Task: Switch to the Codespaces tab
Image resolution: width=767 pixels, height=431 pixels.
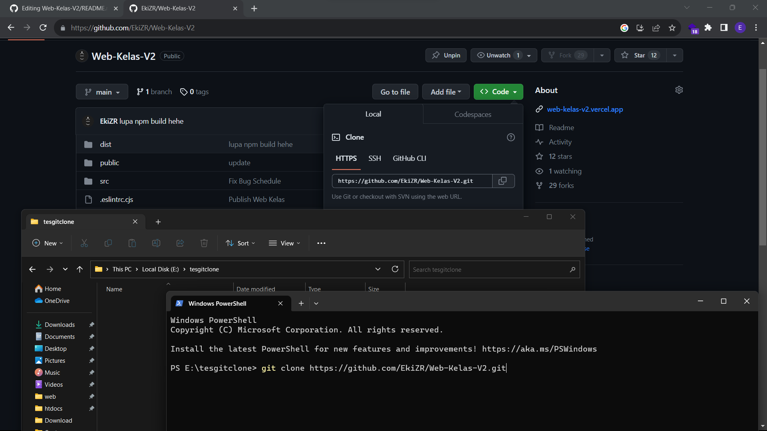Action: tap(473, 114)
